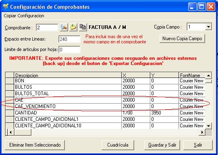Select the BULTOS_TOTAL row description
The height and width of the screenshot is (155, 218).
point(68,94)
